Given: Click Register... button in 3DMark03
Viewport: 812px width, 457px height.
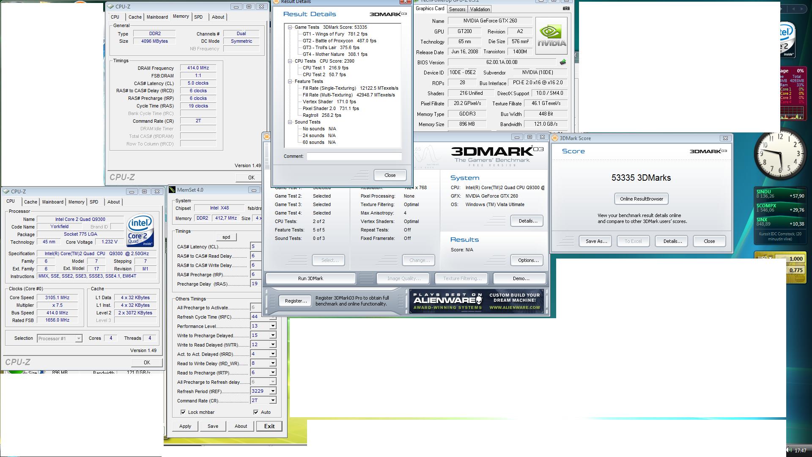Looking at the screenshot, I should [296, 301].
